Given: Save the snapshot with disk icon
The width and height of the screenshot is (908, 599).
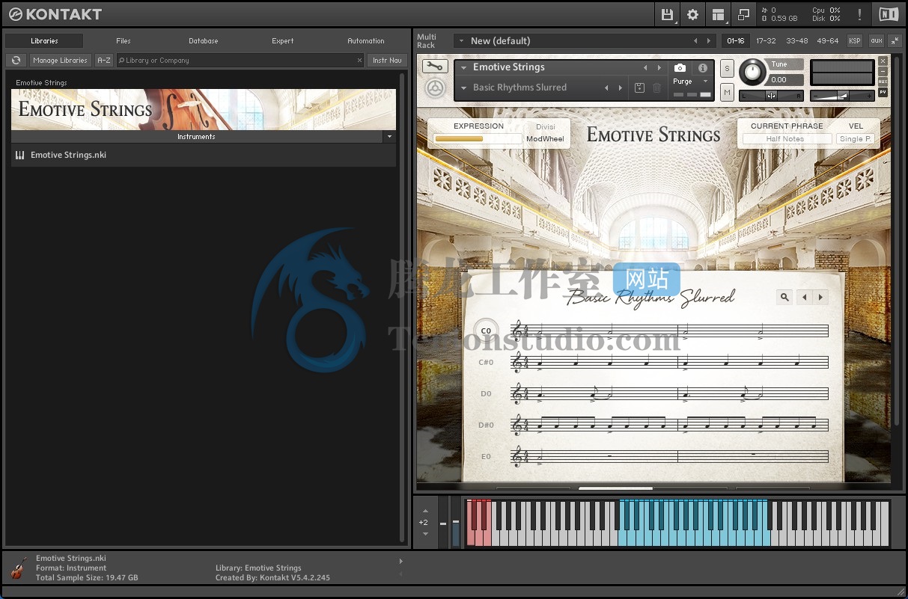Looking at the screenshot, I should tap(639, 88).
